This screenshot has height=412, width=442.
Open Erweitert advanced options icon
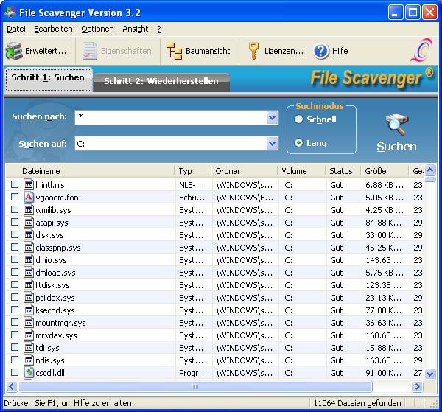coord(14,51)
